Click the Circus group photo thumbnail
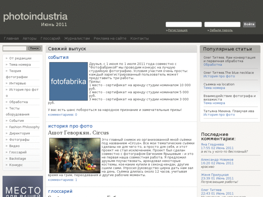Screen dimensions: 263x197 (75, 155)
